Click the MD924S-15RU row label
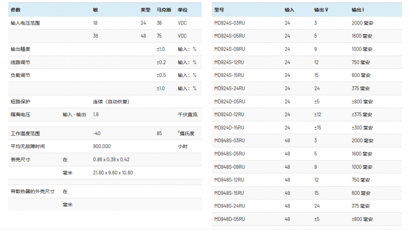The width and height of the screenshot is (408, 230). [x=229, y=75]
